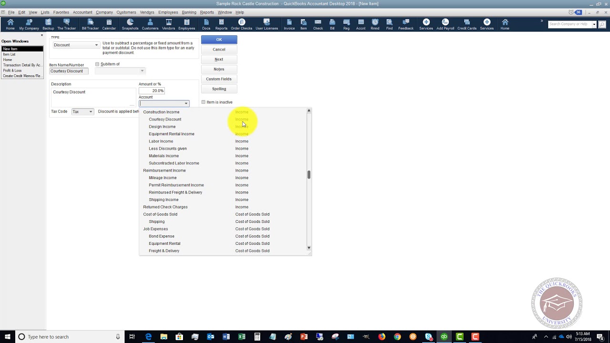Screen dimensions: 610x343
Task: Click the Backup toolbar icon
Action: point(48,24)
